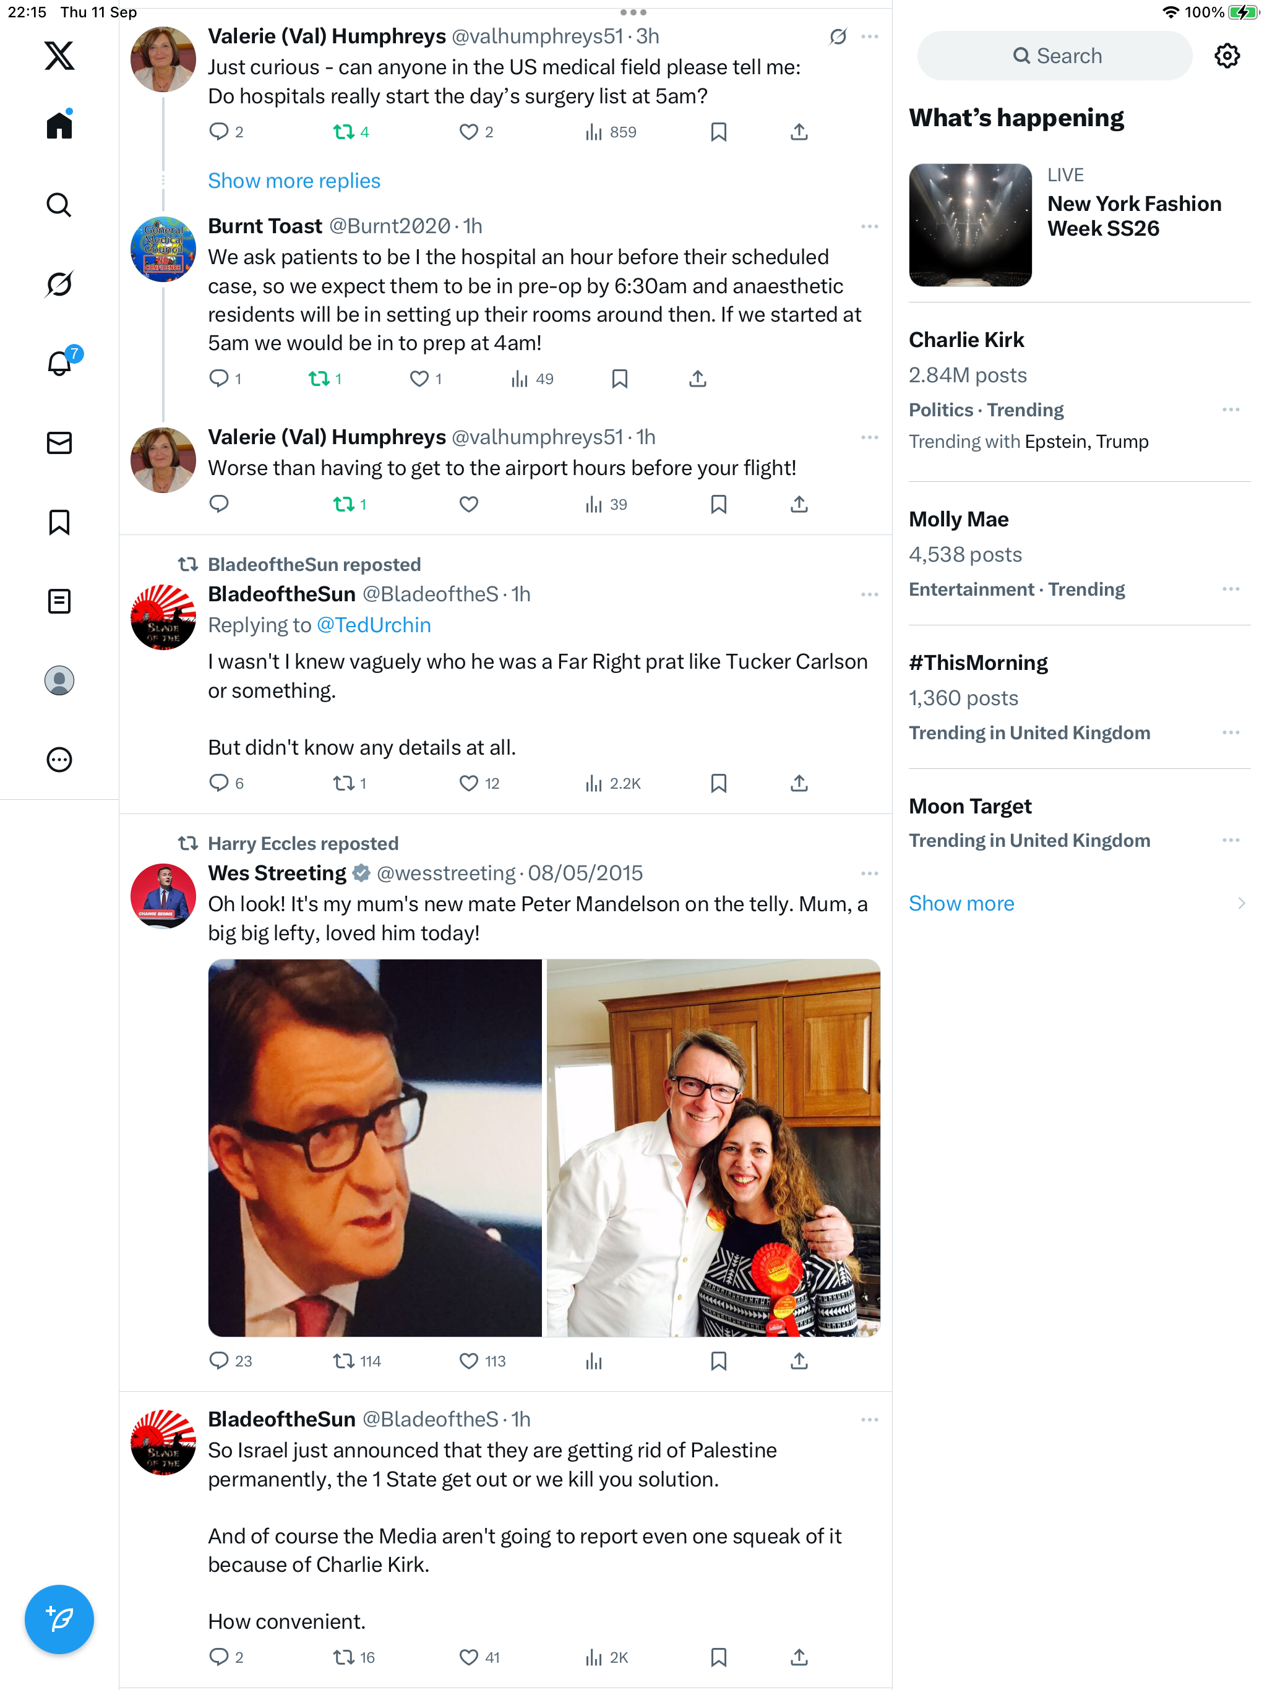
Task: Open more options for Charlie Kirk trend
Action: coord(1231,410)
